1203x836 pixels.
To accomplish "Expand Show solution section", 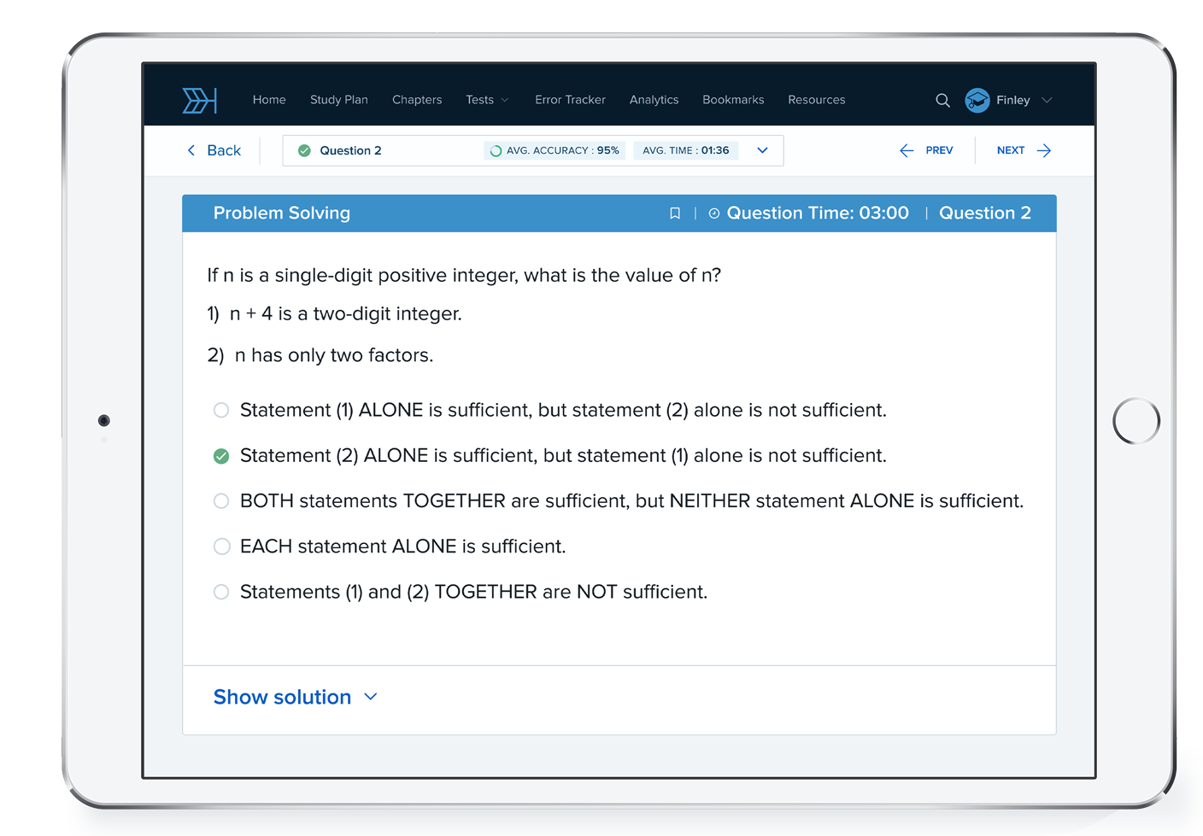I will 295,697.
